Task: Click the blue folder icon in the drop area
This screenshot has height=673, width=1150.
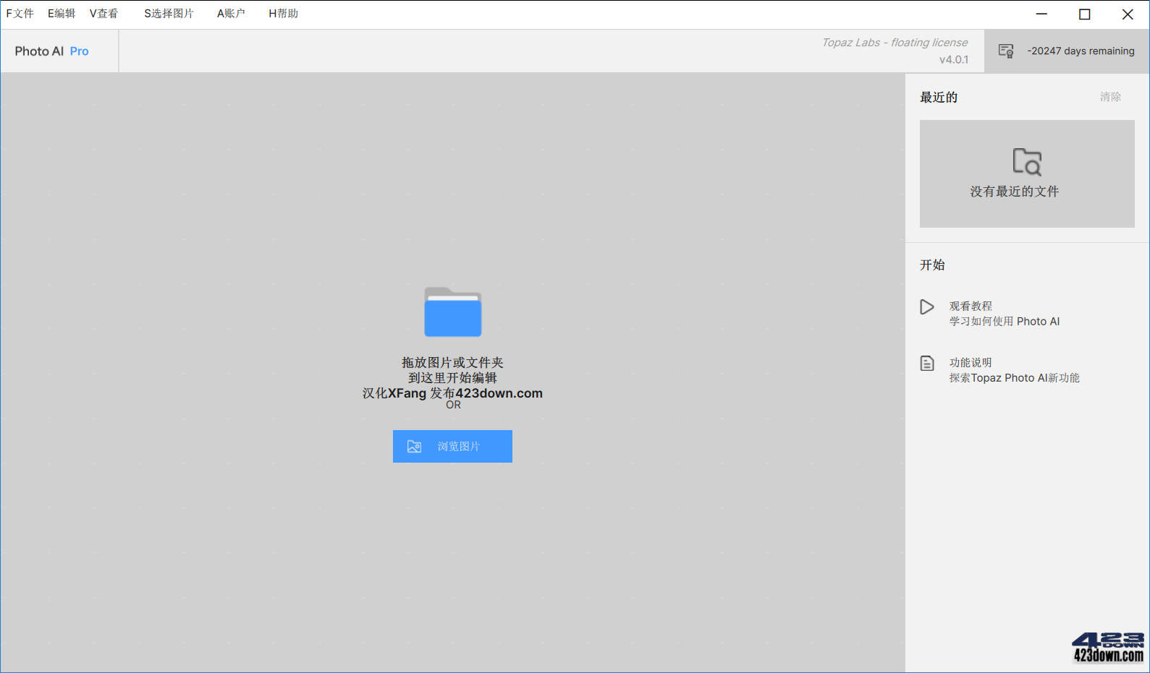Action: click(x=452, y=312)
